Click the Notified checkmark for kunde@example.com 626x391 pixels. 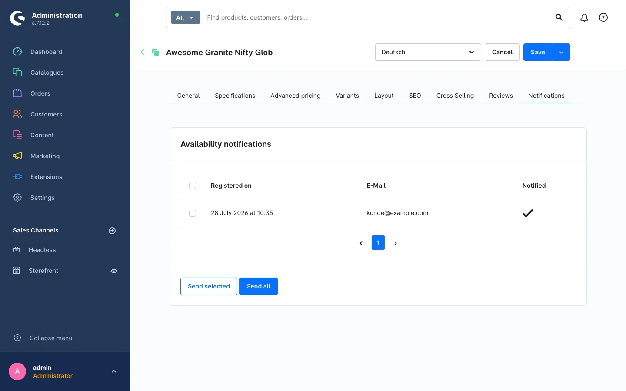[527, 213]
